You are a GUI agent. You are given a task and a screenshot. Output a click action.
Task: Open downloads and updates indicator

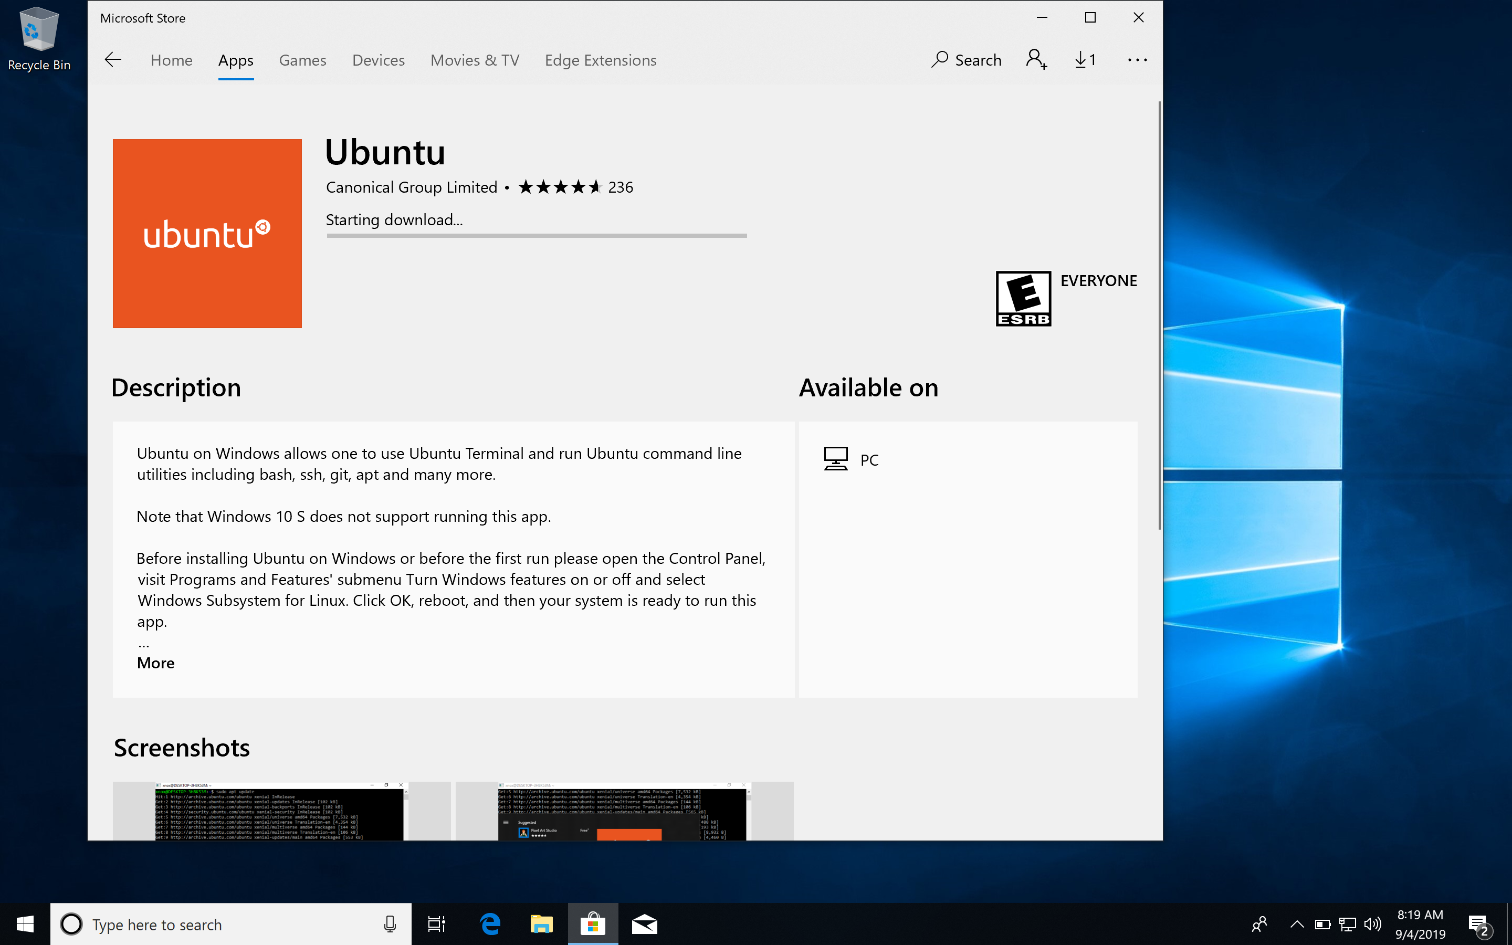[1085, 60]
